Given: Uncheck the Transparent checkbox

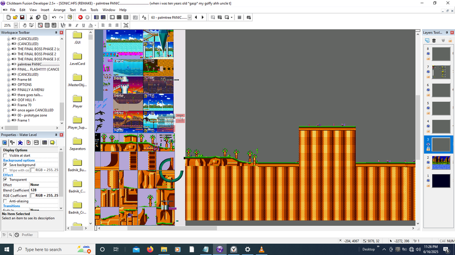Looking at the screenshot, I should [5, 179].
